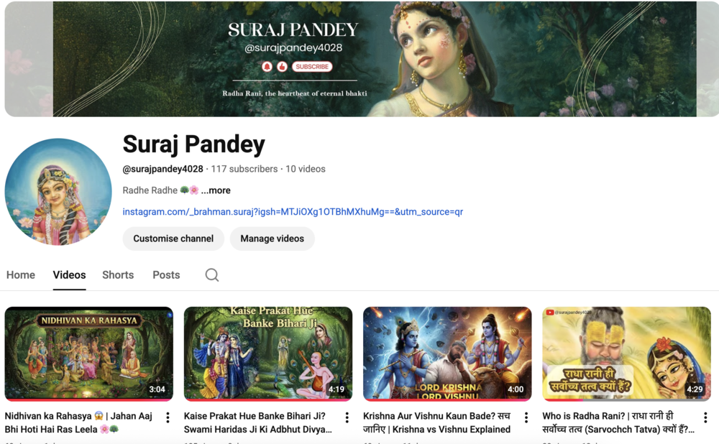Open options menu for Krishna Aur Vishnu video
The width and height of the screenshot is (719, 444).
point(526,417)
